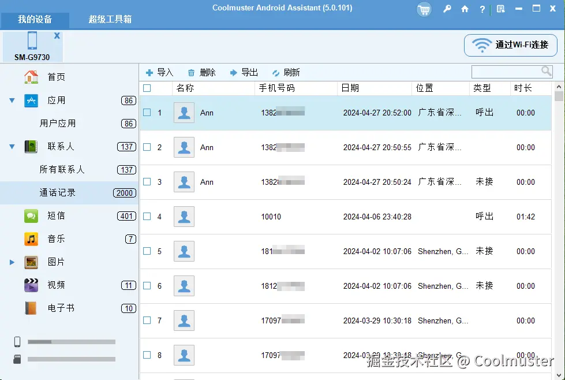Screen dimensions: 565x380
Task: Collapse the 应用 tree arrow
Action: (12, 100)
